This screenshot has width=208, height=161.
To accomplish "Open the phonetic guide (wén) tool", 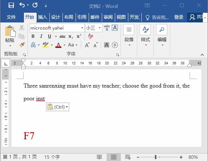I will 107,28.
